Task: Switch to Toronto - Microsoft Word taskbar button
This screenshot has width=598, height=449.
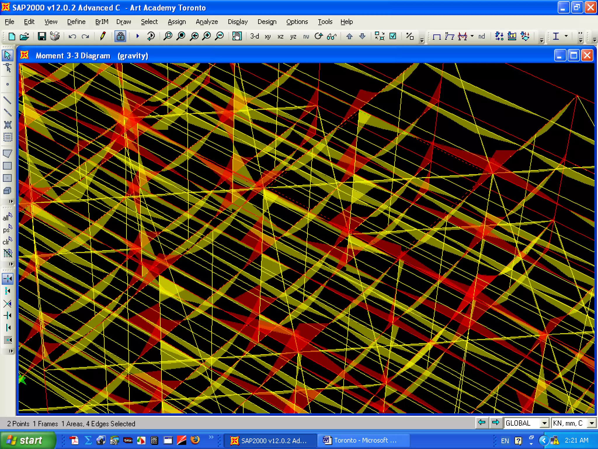Action: click(x=361, y=440)
